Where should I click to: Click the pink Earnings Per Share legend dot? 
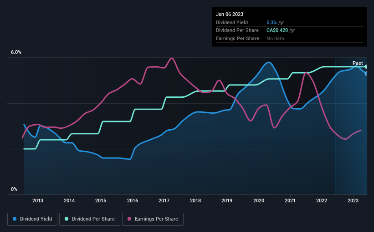(129, 219)
